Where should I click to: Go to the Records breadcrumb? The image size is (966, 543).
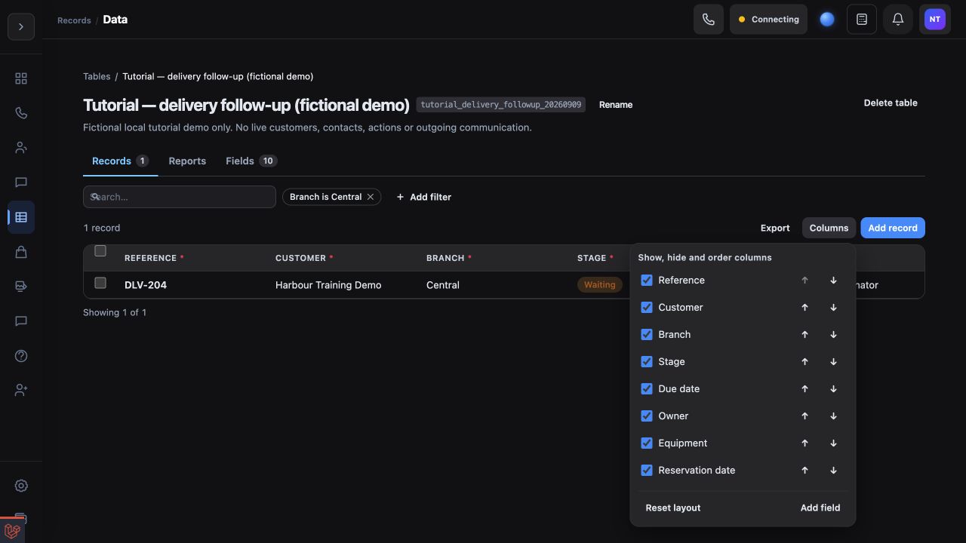click(74, 20)
